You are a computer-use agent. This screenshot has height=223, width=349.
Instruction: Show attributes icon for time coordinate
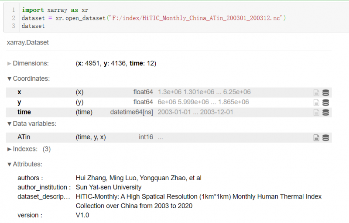tap(316, 112)
